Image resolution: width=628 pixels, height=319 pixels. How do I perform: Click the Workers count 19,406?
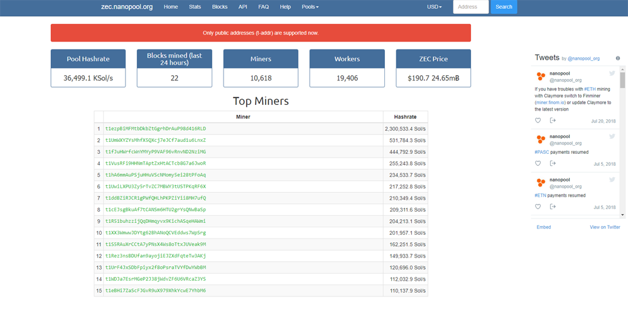(347, 78)
